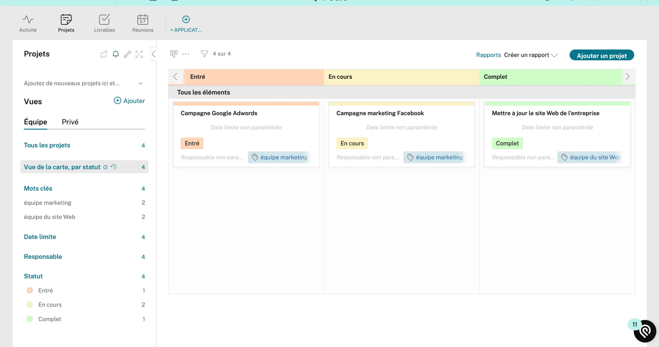Viewport: 659px width, 347px height.
Task: Filter by the orange Entré status dot
Action: (x=30, y=290)
